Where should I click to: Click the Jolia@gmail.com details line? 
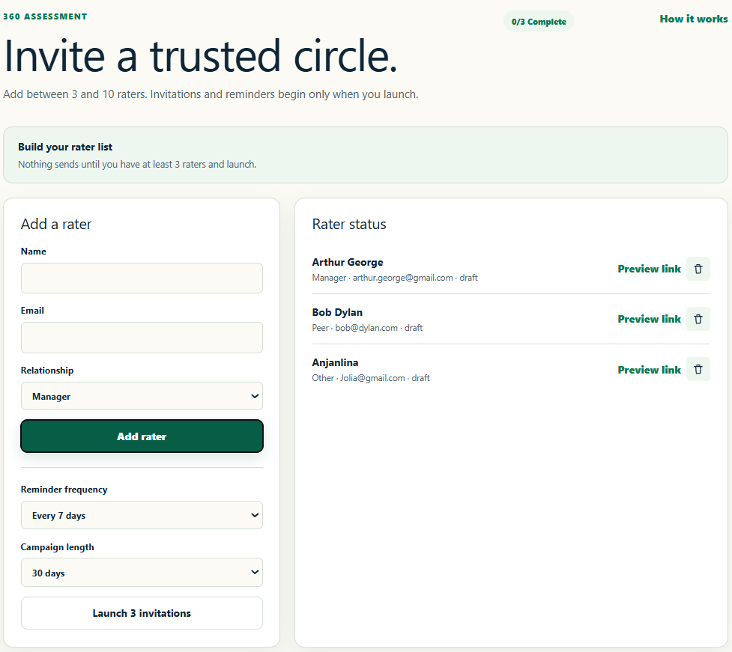tap(371, 378)
